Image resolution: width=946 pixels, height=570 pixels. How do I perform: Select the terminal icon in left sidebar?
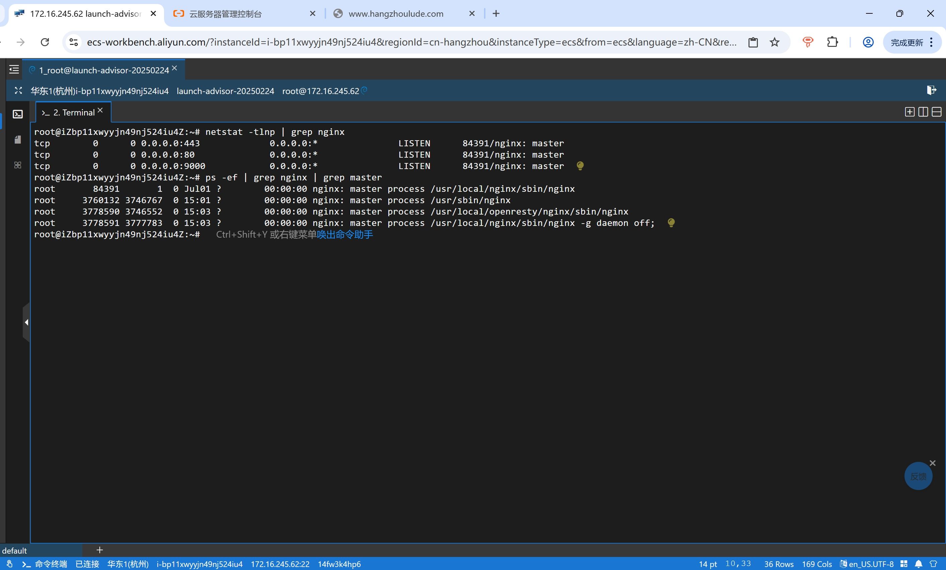point(18,114)
